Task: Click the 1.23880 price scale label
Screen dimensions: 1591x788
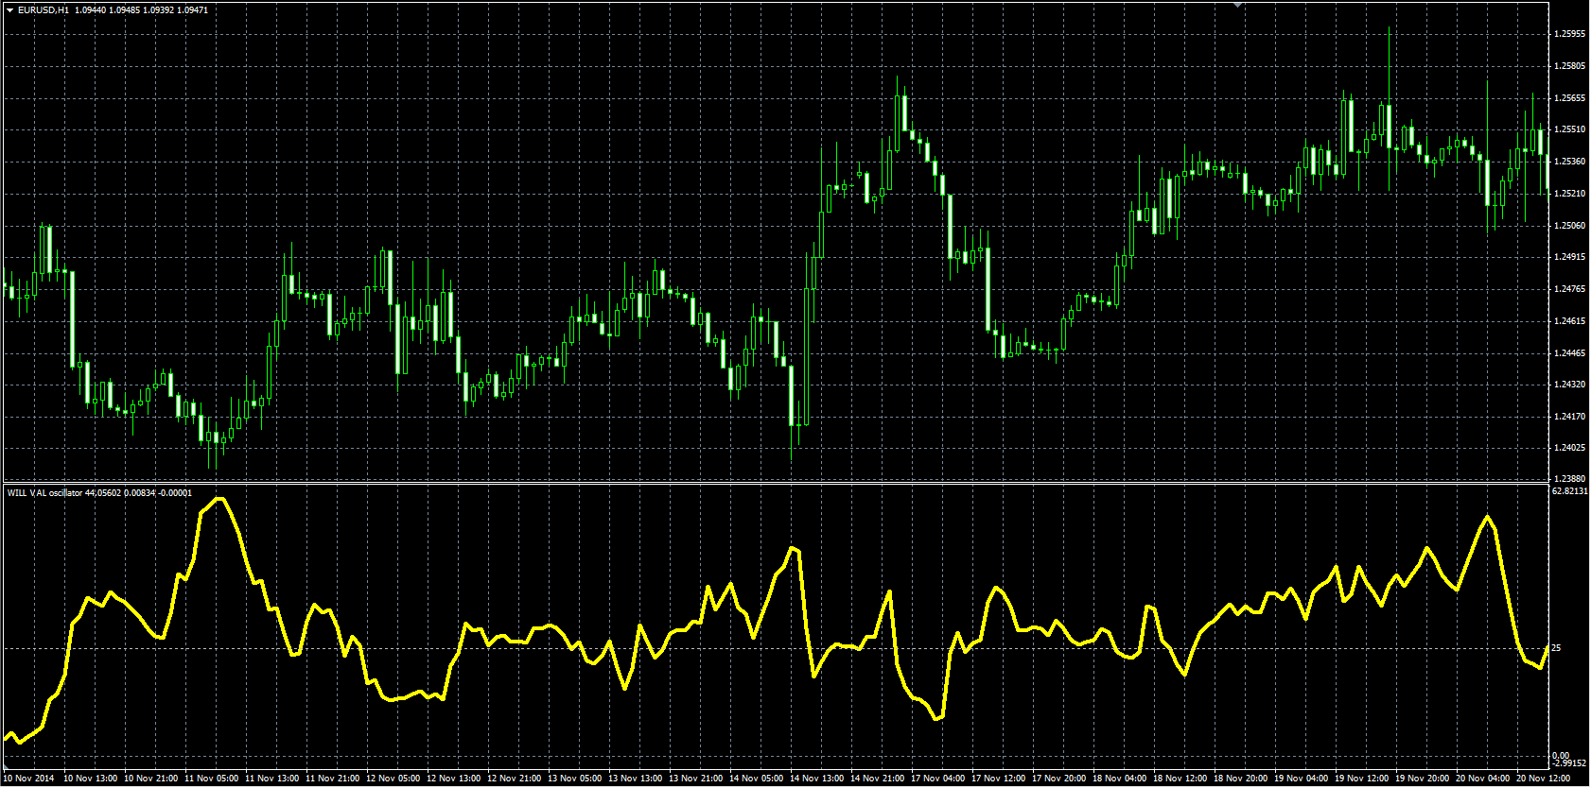Action: pos(1569,479)
